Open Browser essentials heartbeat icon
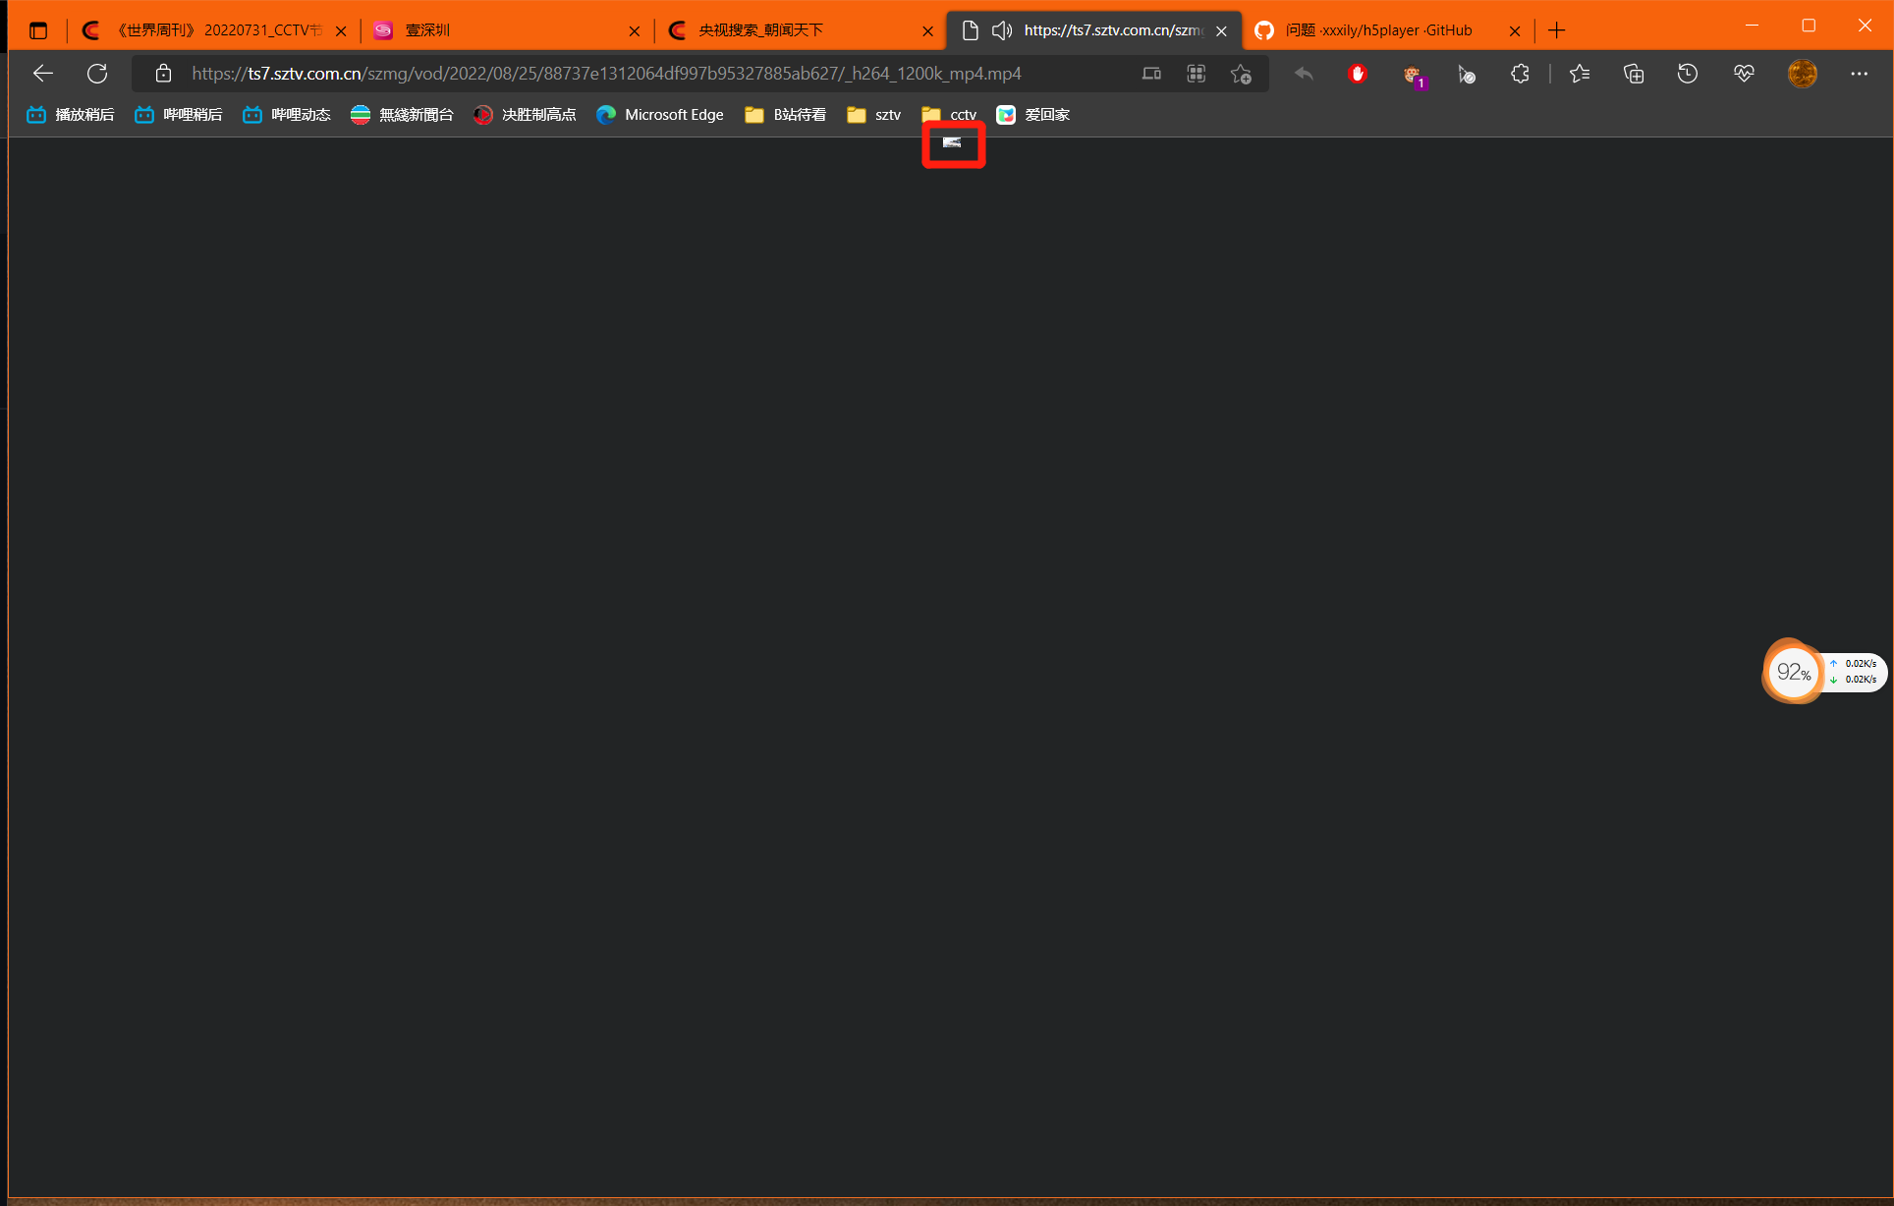 tap(1744, 74)
